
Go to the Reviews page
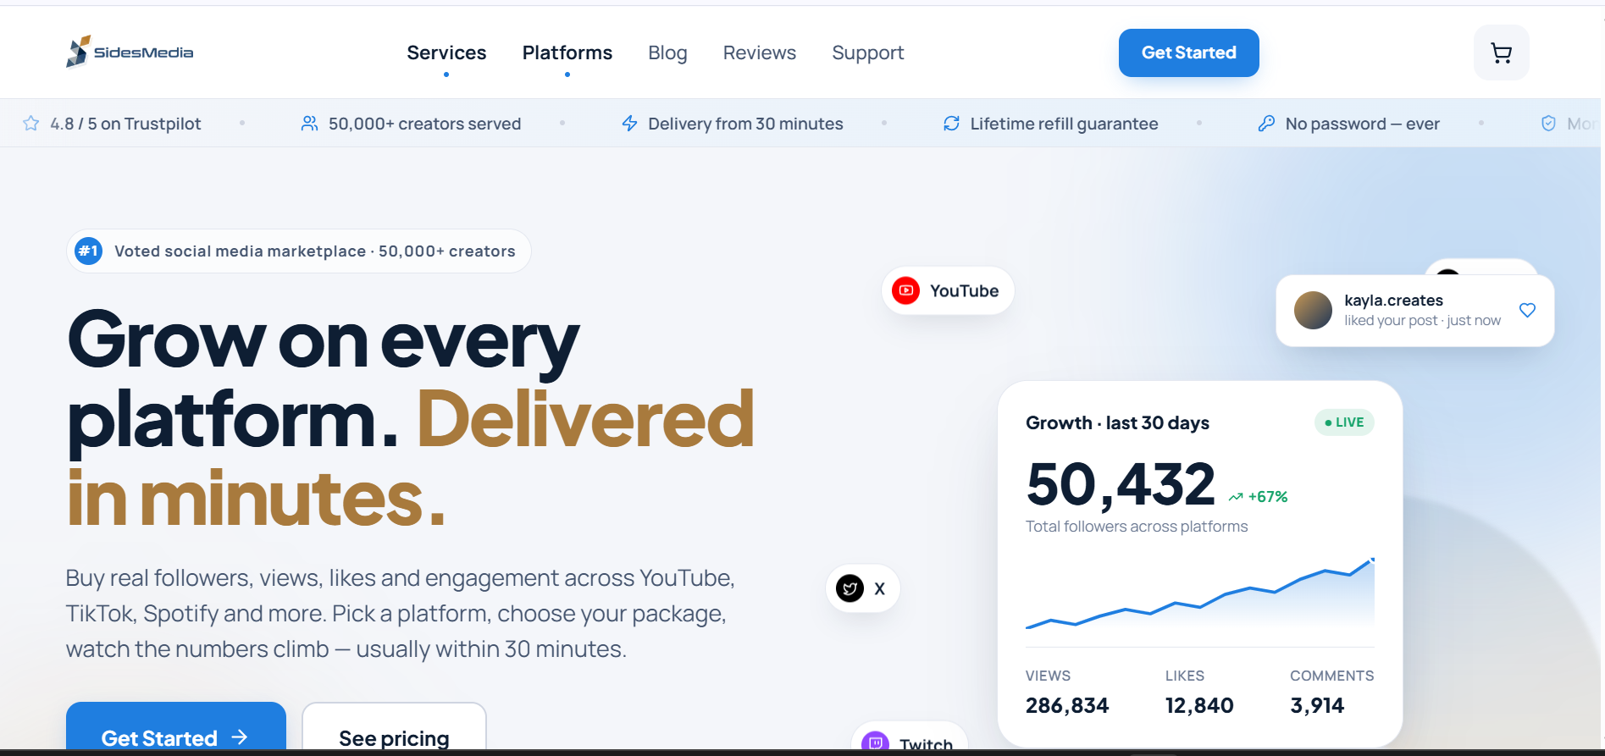click(x=760, y=52)
